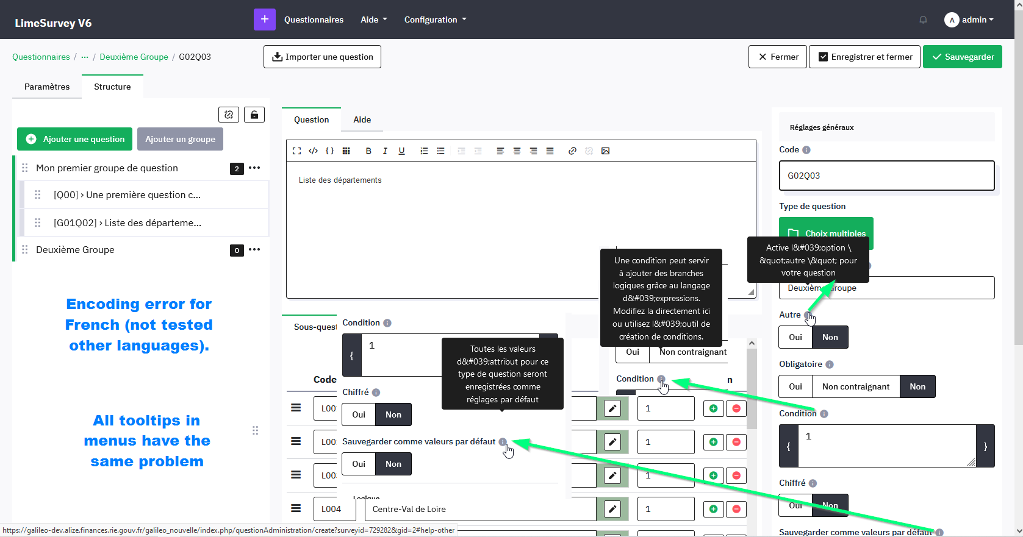Click the insert image icon in editor

click(x=605, y=151)
